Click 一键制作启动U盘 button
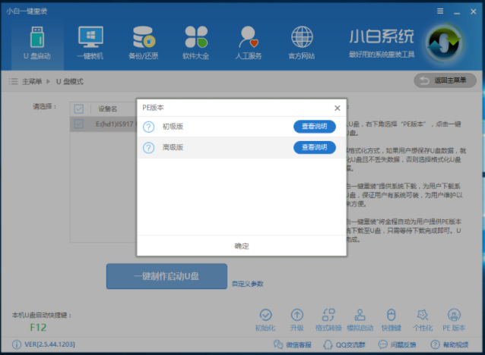Viewport: 485px width, 355px height. 166,276
